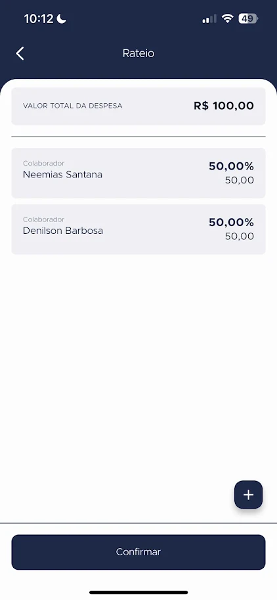Open Denilson Barbosa collaborator card
The width and height of the screenshot is (277, 600).
click(x=138, y=229)
